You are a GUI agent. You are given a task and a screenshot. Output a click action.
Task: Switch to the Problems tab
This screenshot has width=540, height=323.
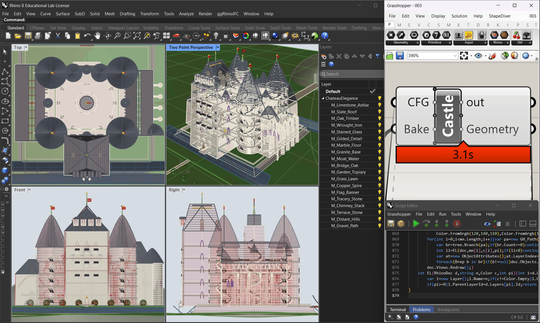pyautogui.click(x=421, y=310)
